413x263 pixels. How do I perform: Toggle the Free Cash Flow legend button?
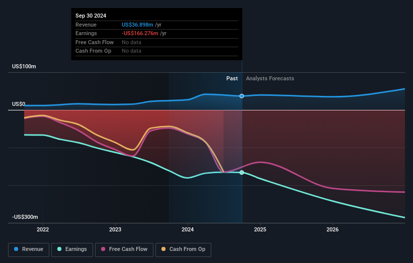pos(124,249)
